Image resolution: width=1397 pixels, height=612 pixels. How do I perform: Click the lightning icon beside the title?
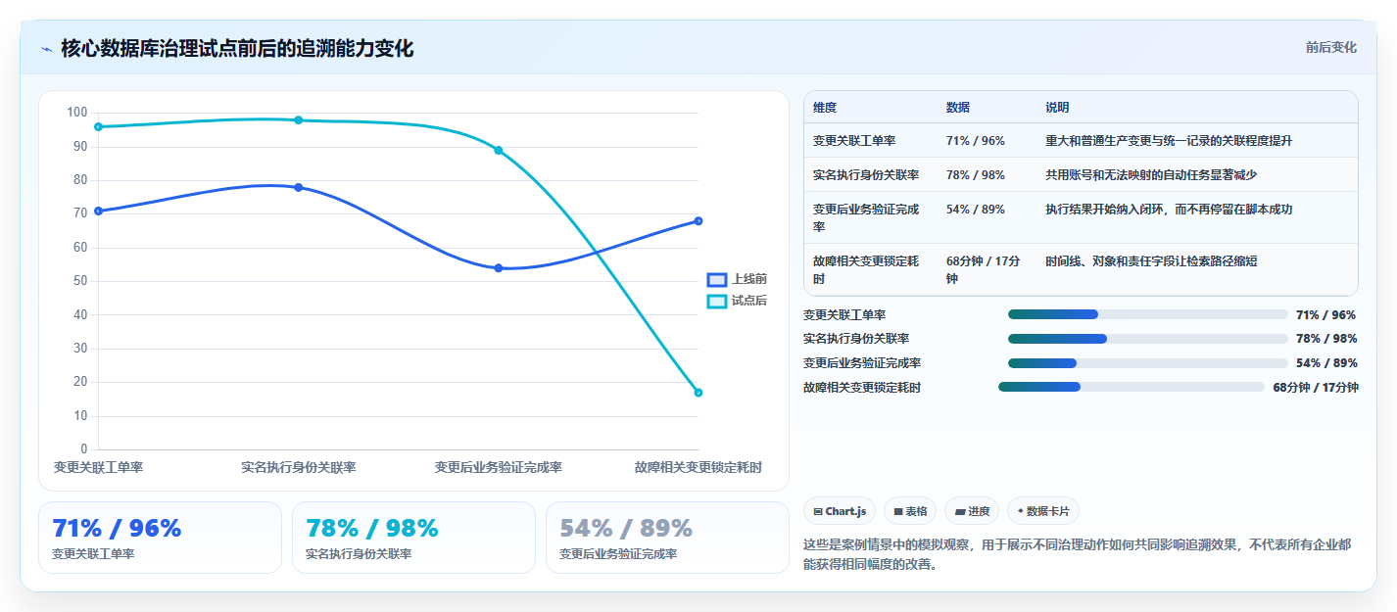tap(46, 48)
